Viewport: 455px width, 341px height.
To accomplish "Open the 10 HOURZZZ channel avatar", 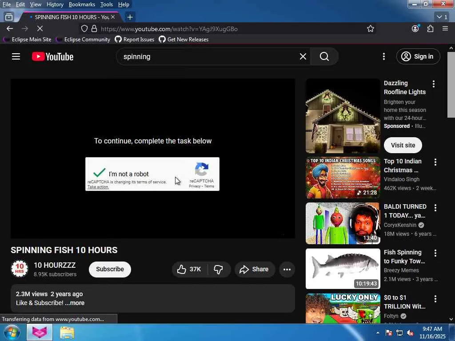I will pos(20,269).
